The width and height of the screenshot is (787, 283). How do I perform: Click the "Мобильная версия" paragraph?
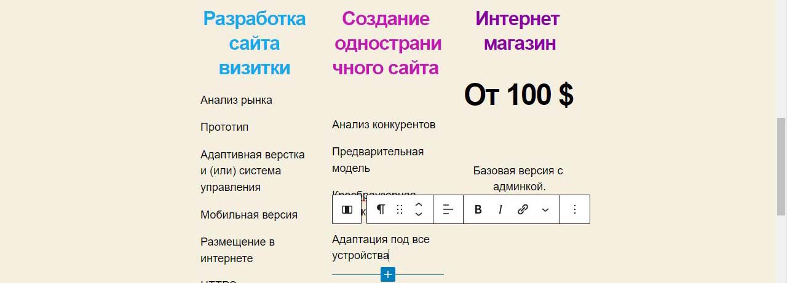(249, 215)
